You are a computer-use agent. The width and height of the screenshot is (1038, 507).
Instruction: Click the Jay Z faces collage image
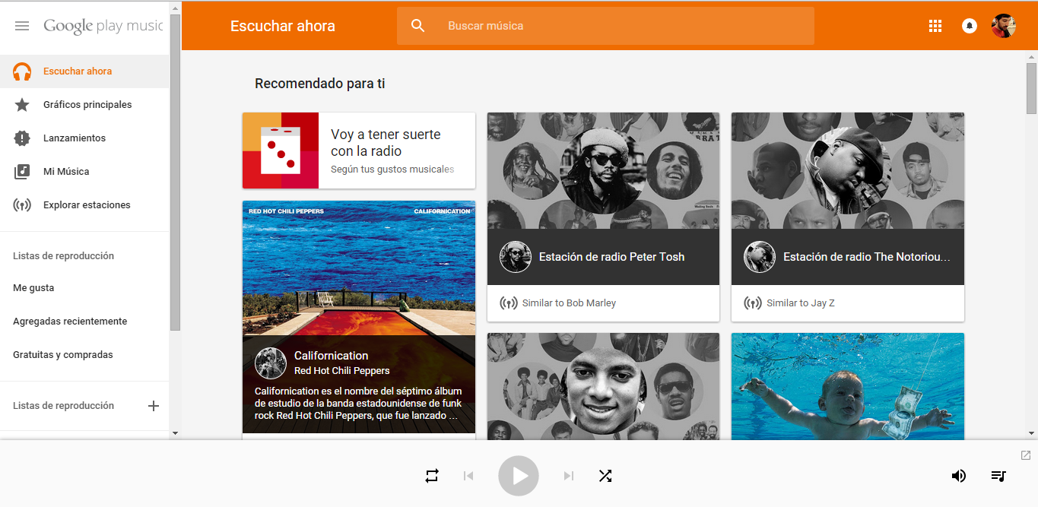[848, 170]
